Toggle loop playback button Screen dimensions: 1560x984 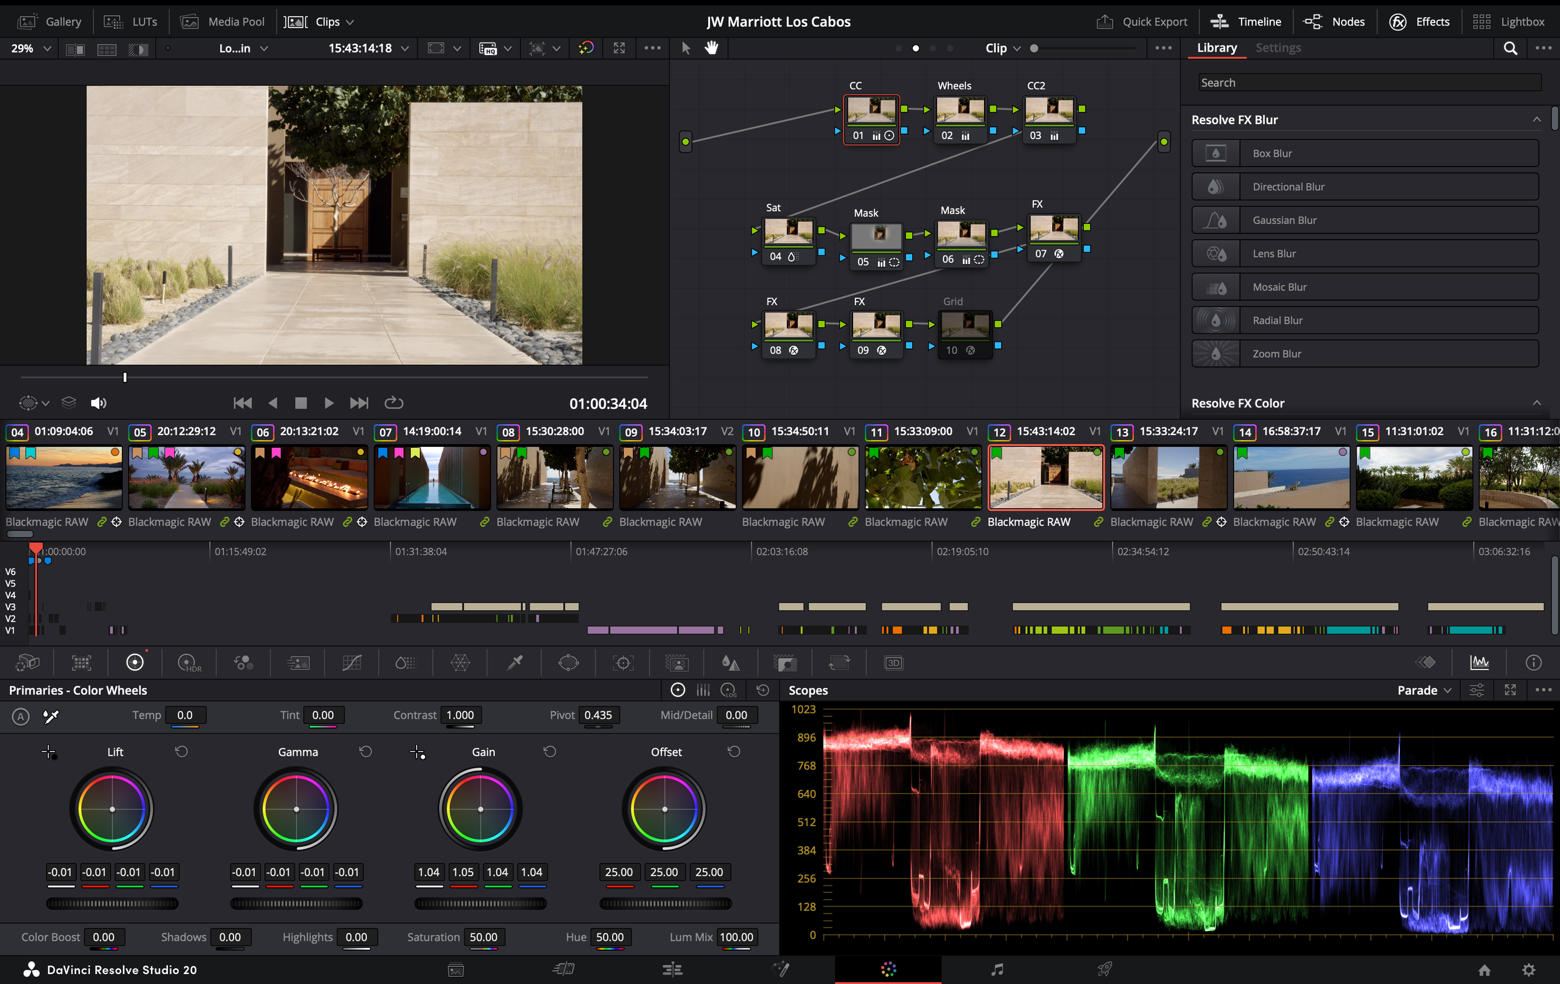pos(393,403)
